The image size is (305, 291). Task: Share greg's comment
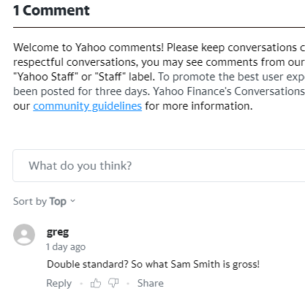151,283
